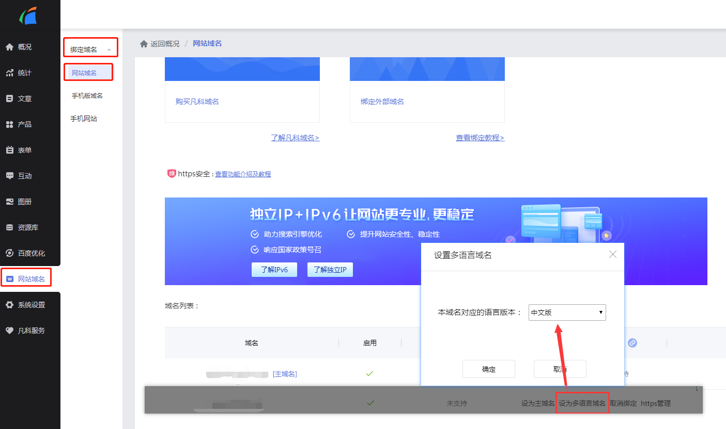Screen dimensions: 726x429
Task: Select the 图册 album icon
Action: 9,202
